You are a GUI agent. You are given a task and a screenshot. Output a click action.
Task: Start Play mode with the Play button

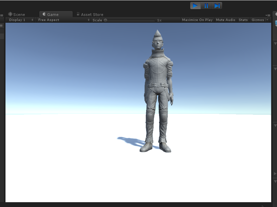pyautogui.click(x=195, y=6)
